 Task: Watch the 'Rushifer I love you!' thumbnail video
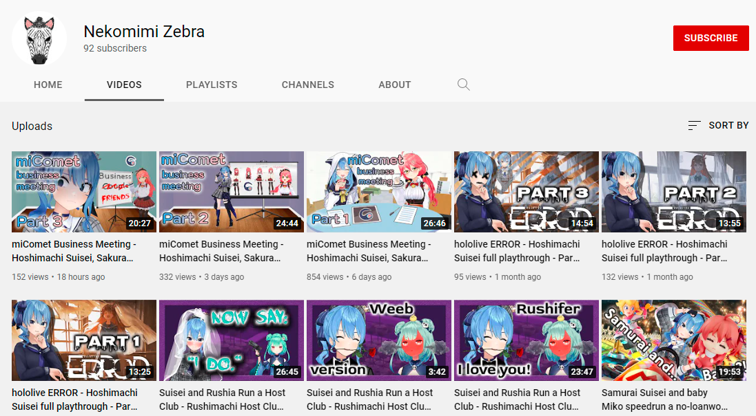coord(527,340)
